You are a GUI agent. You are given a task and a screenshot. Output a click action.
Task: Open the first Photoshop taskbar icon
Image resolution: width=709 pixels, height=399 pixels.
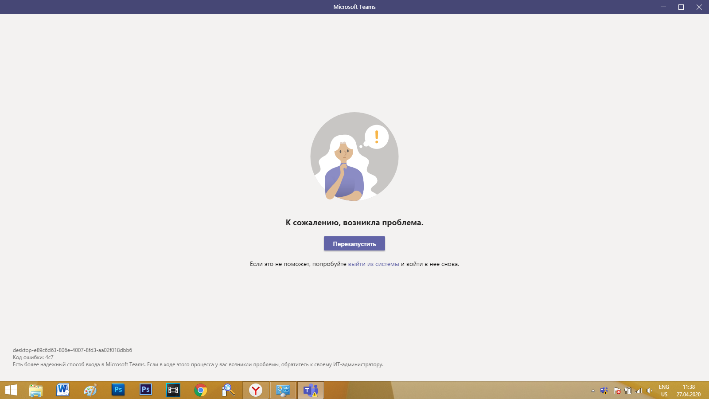[x=118, y=390]
